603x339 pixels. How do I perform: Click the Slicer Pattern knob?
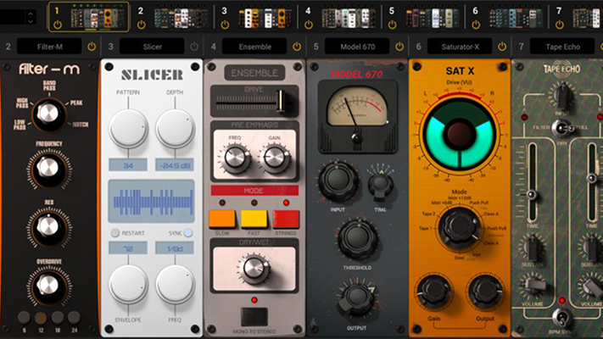(x=128, y=129)
